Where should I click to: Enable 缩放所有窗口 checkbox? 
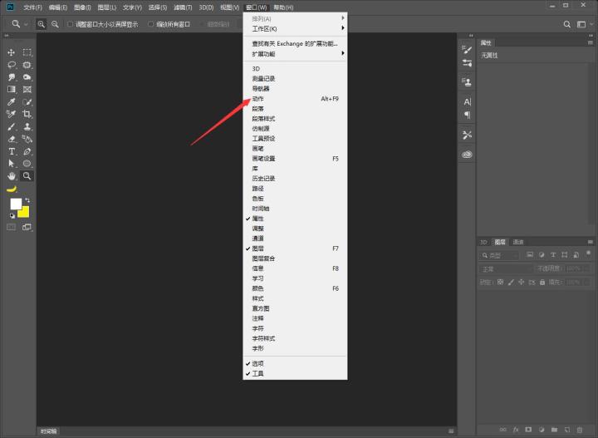tap(150, 24)
